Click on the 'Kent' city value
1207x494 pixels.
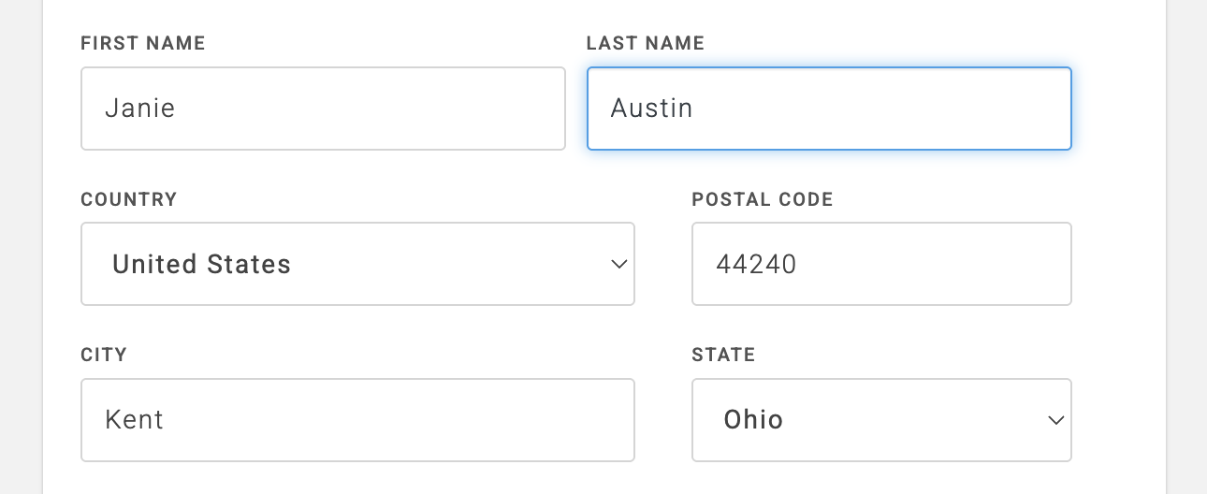pos(135,420)
